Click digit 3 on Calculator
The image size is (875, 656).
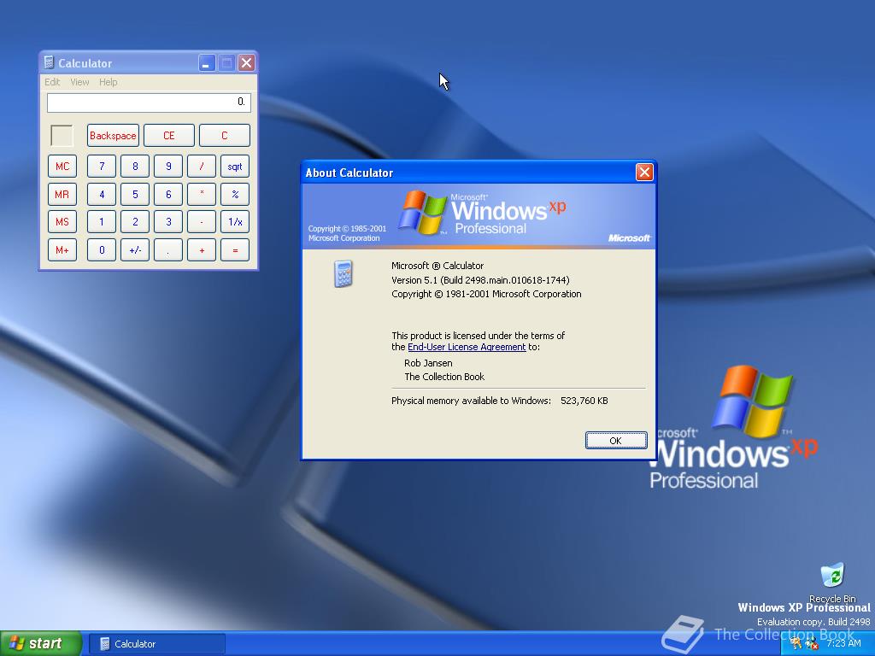point(168,222)
